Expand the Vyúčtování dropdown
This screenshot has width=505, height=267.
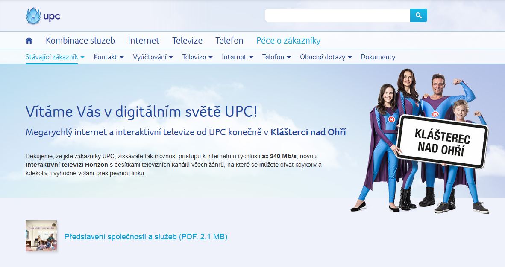(153, 57)
